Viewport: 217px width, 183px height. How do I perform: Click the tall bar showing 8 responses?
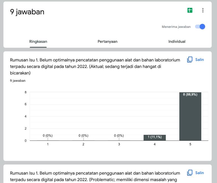click(190, 116)
